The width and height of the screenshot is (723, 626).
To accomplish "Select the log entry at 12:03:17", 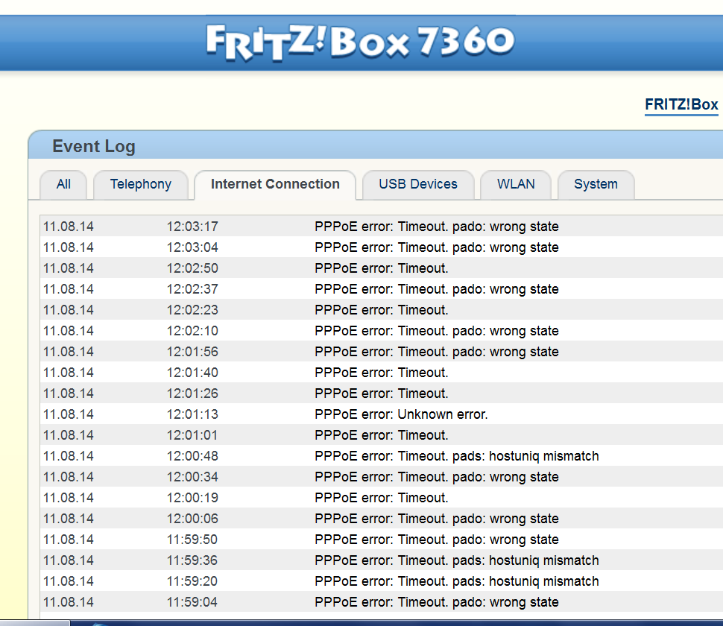I will click(436, 227).
